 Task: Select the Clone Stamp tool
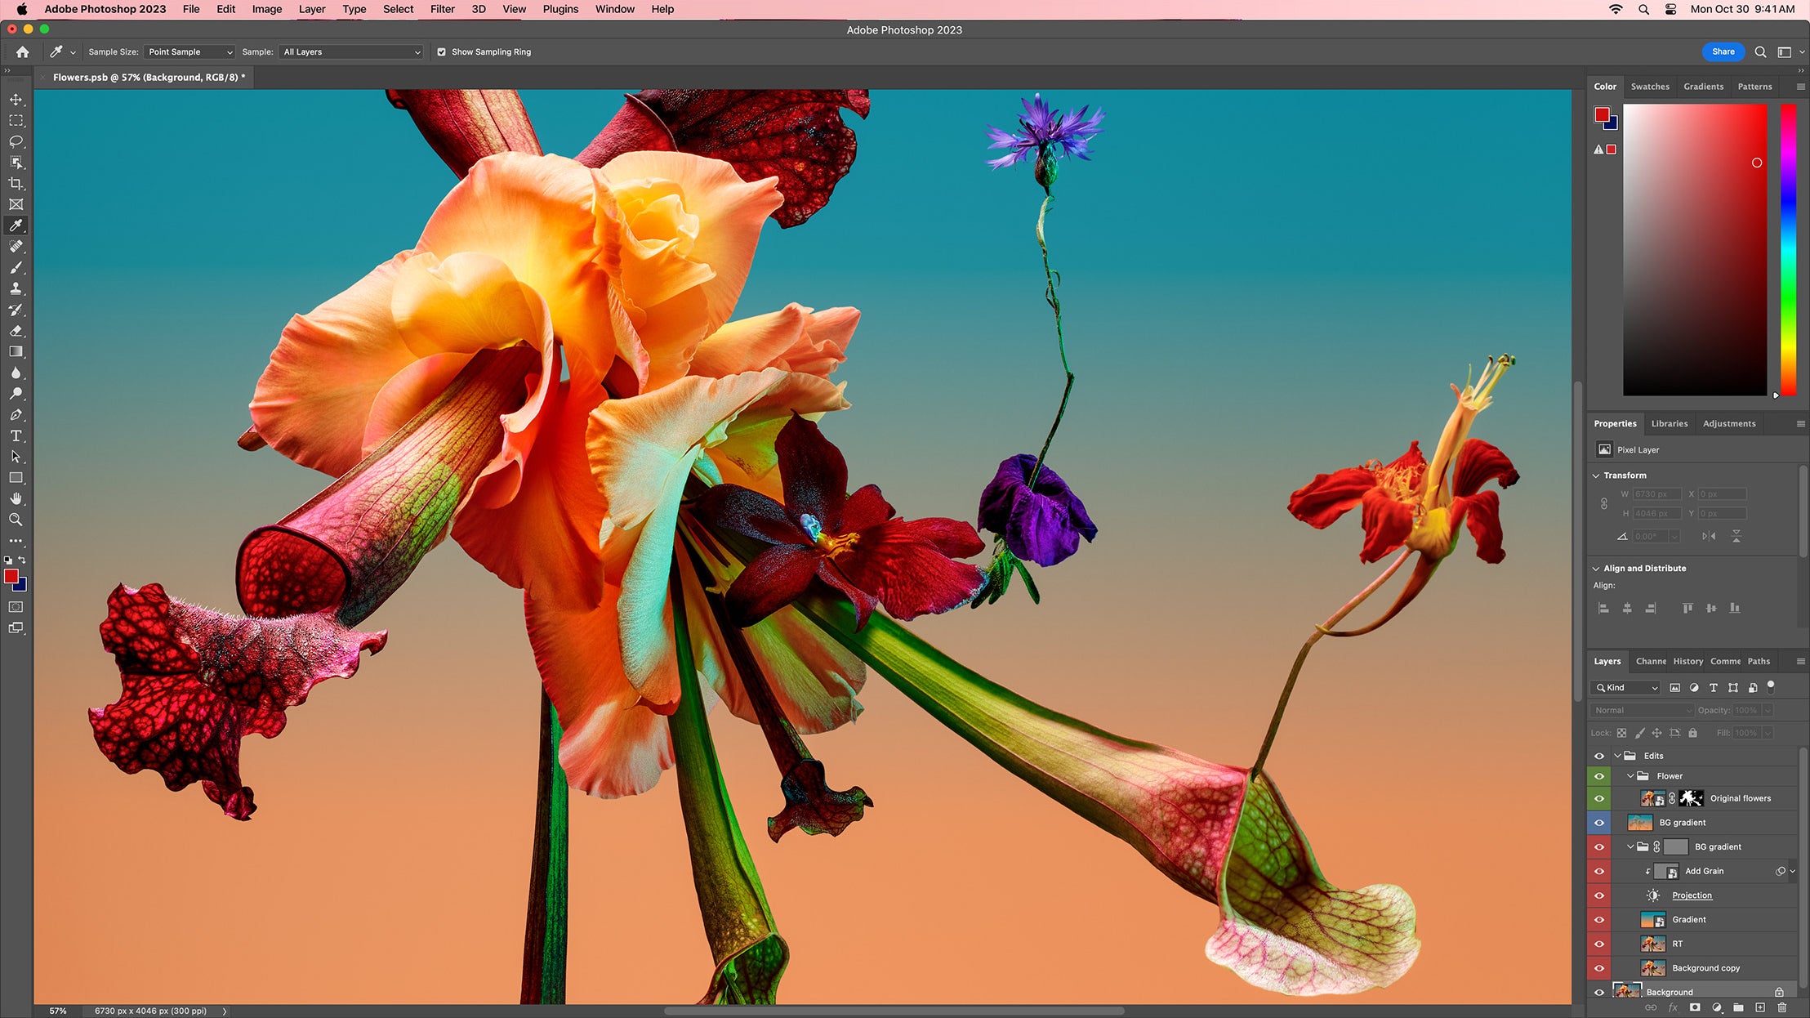pos(16,288)
